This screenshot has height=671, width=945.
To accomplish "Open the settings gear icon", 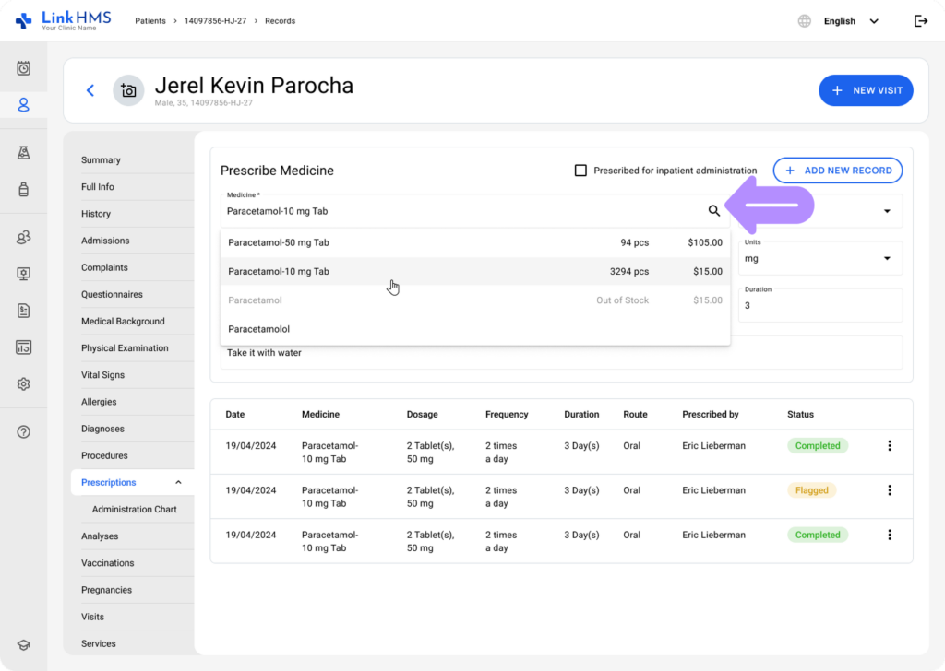I will (23, 383).
